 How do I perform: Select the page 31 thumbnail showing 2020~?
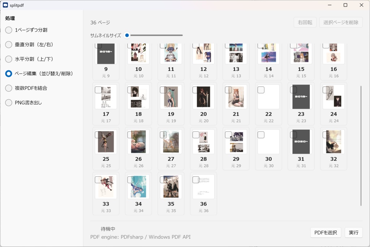tap(301, 142)
